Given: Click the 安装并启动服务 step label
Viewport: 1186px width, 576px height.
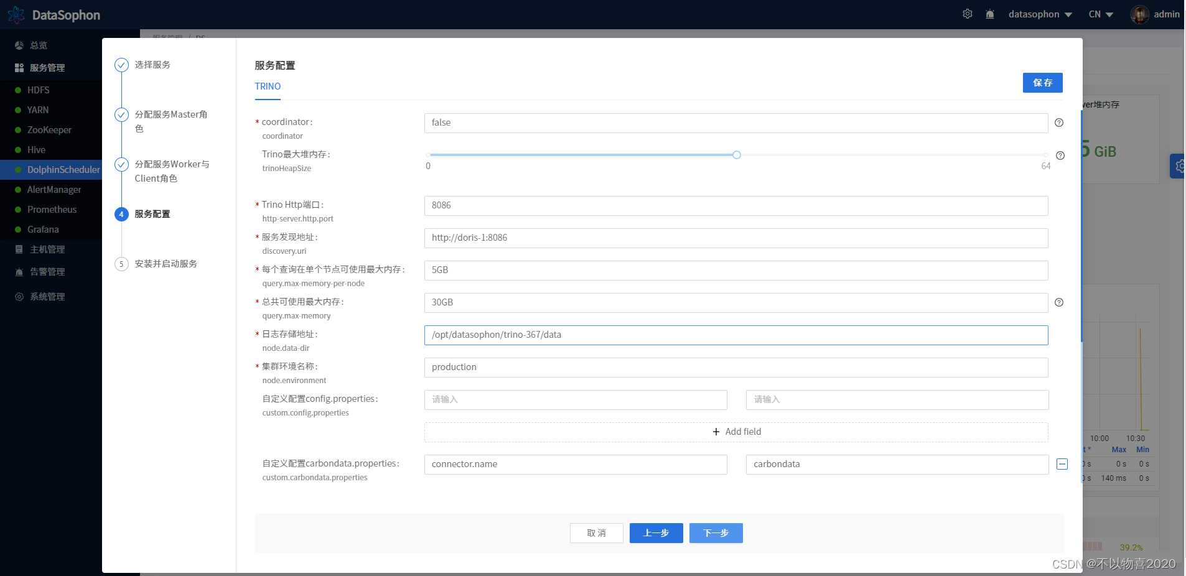Looking at the screenshot, I should coord(166,264).
